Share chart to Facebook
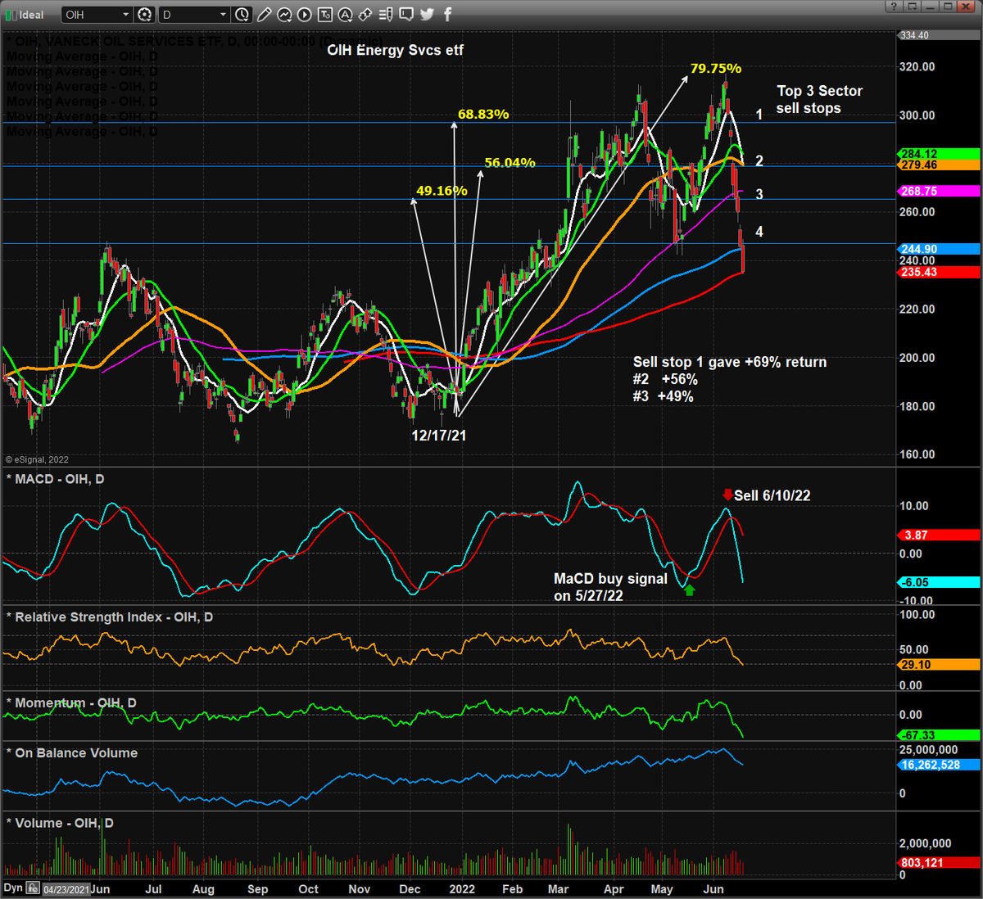Screen dimensions: 983x899 (448, 14)
